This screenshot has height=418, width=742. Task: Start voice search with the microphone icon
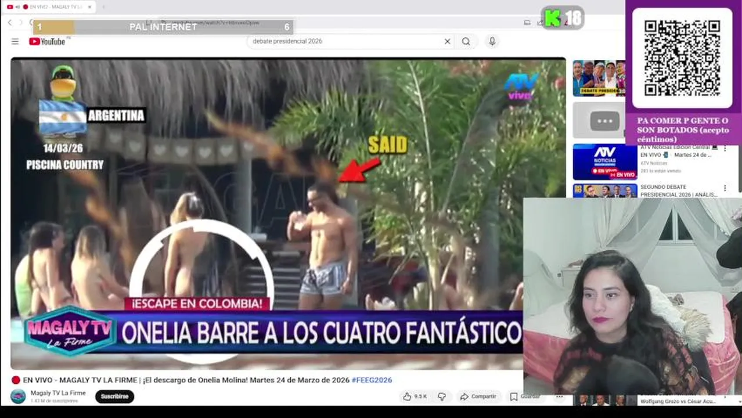point(492,41)
